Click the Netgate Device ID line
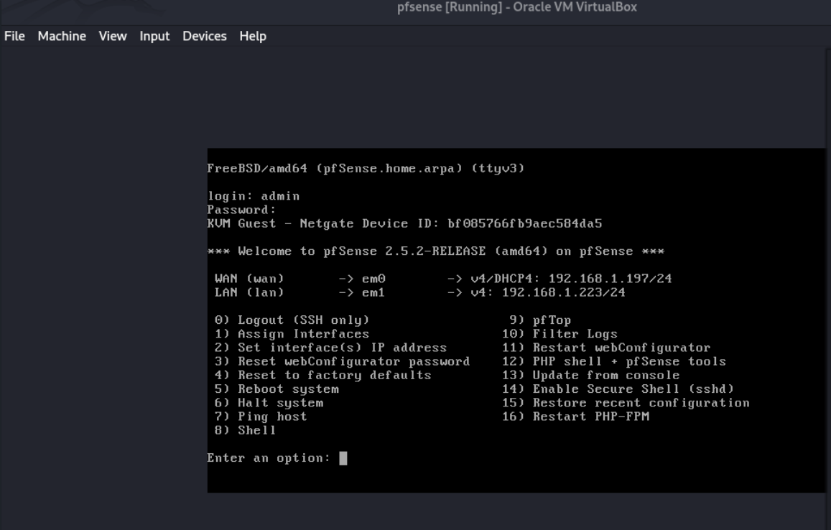831x530 pixels. tap(404, 223)
